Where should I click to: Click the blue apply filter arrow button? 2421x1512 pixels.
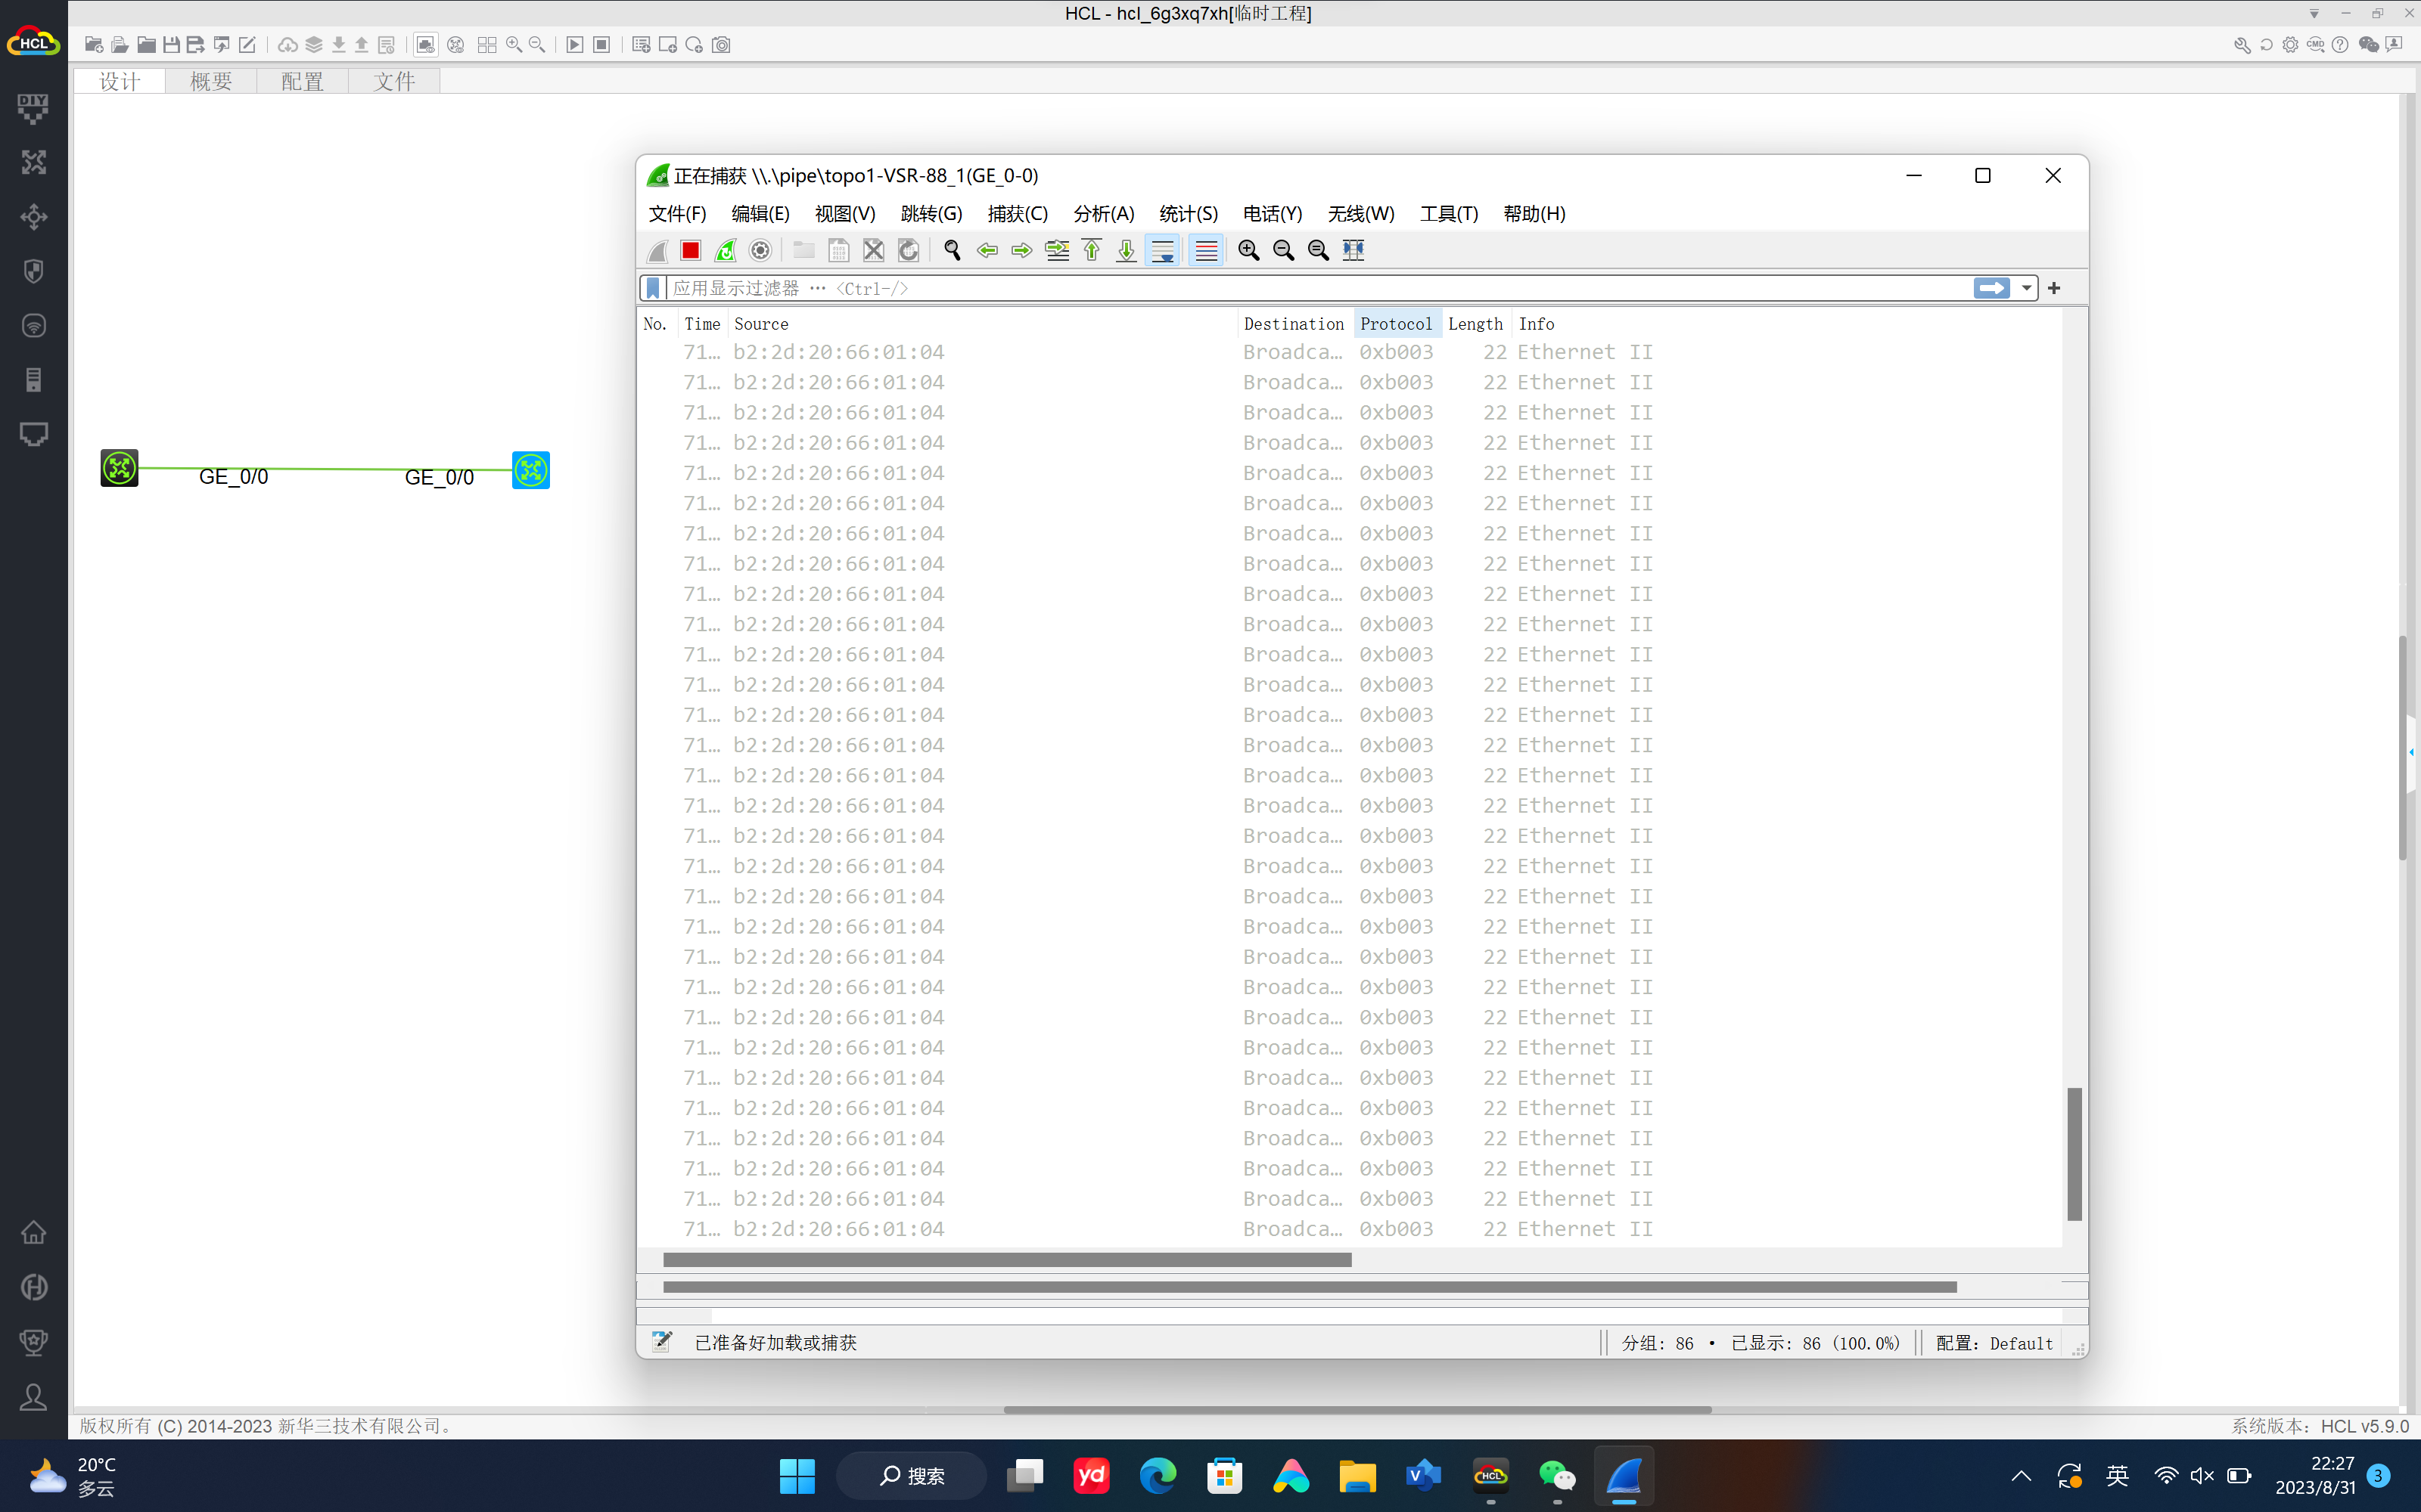pos(1991,288)
